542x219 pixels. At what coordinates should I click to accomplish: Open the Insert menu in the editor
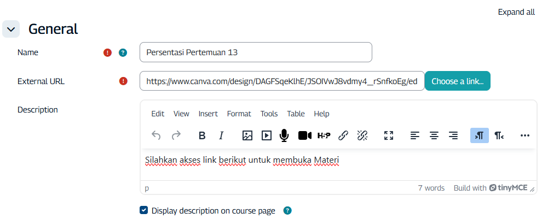pos(208,114)
